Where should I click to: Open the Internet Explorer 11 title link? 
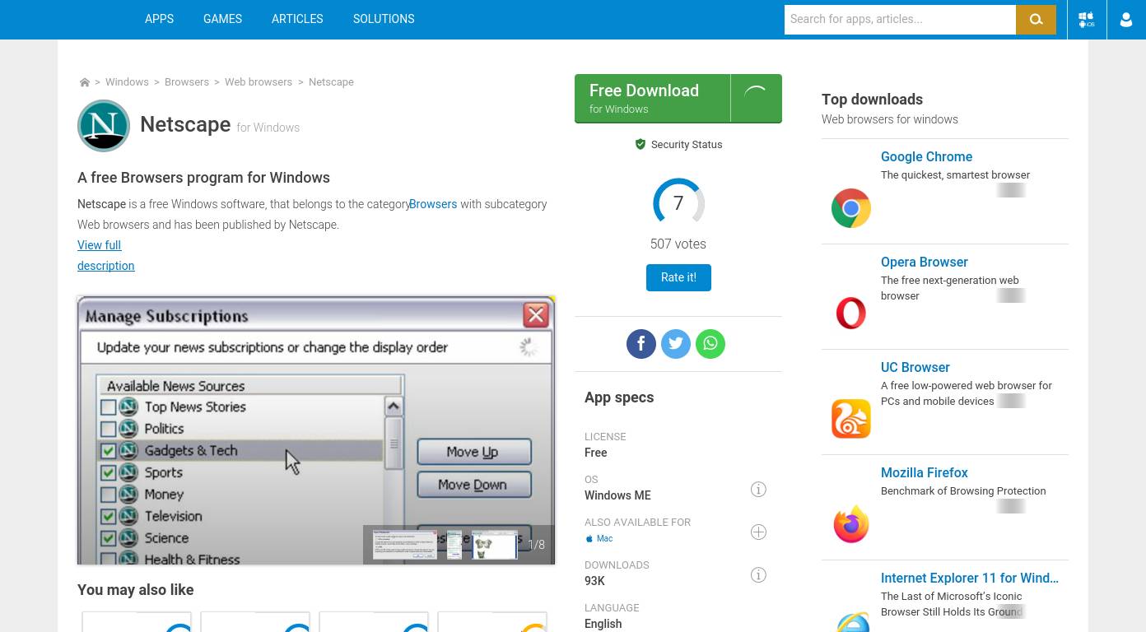(970, 578)
